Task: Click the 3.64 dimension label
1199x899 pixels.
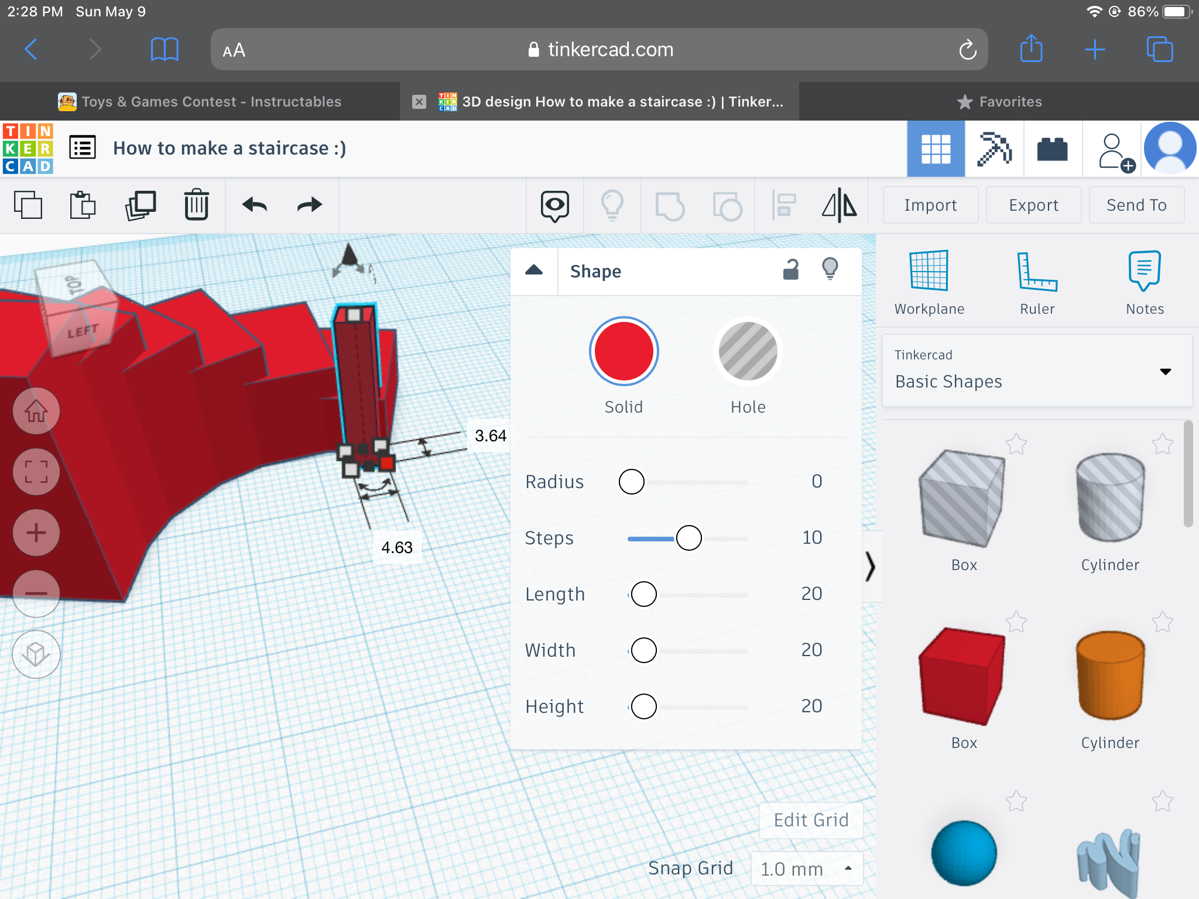Action: coord(490,435)
